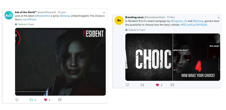
Task: Reply to the Ads of the World tweet
Action: point(17,100)
